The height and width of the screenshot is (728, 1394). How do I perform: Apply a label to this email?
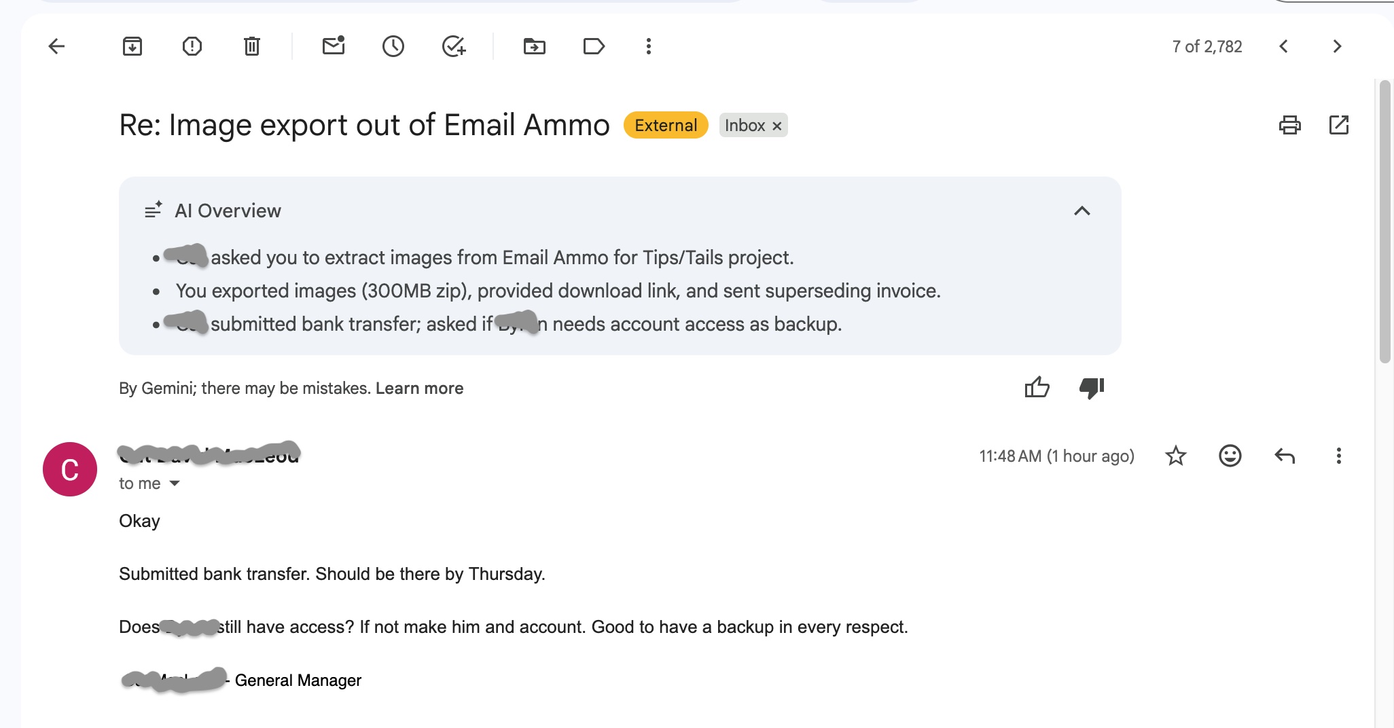(x=594, y=46)
